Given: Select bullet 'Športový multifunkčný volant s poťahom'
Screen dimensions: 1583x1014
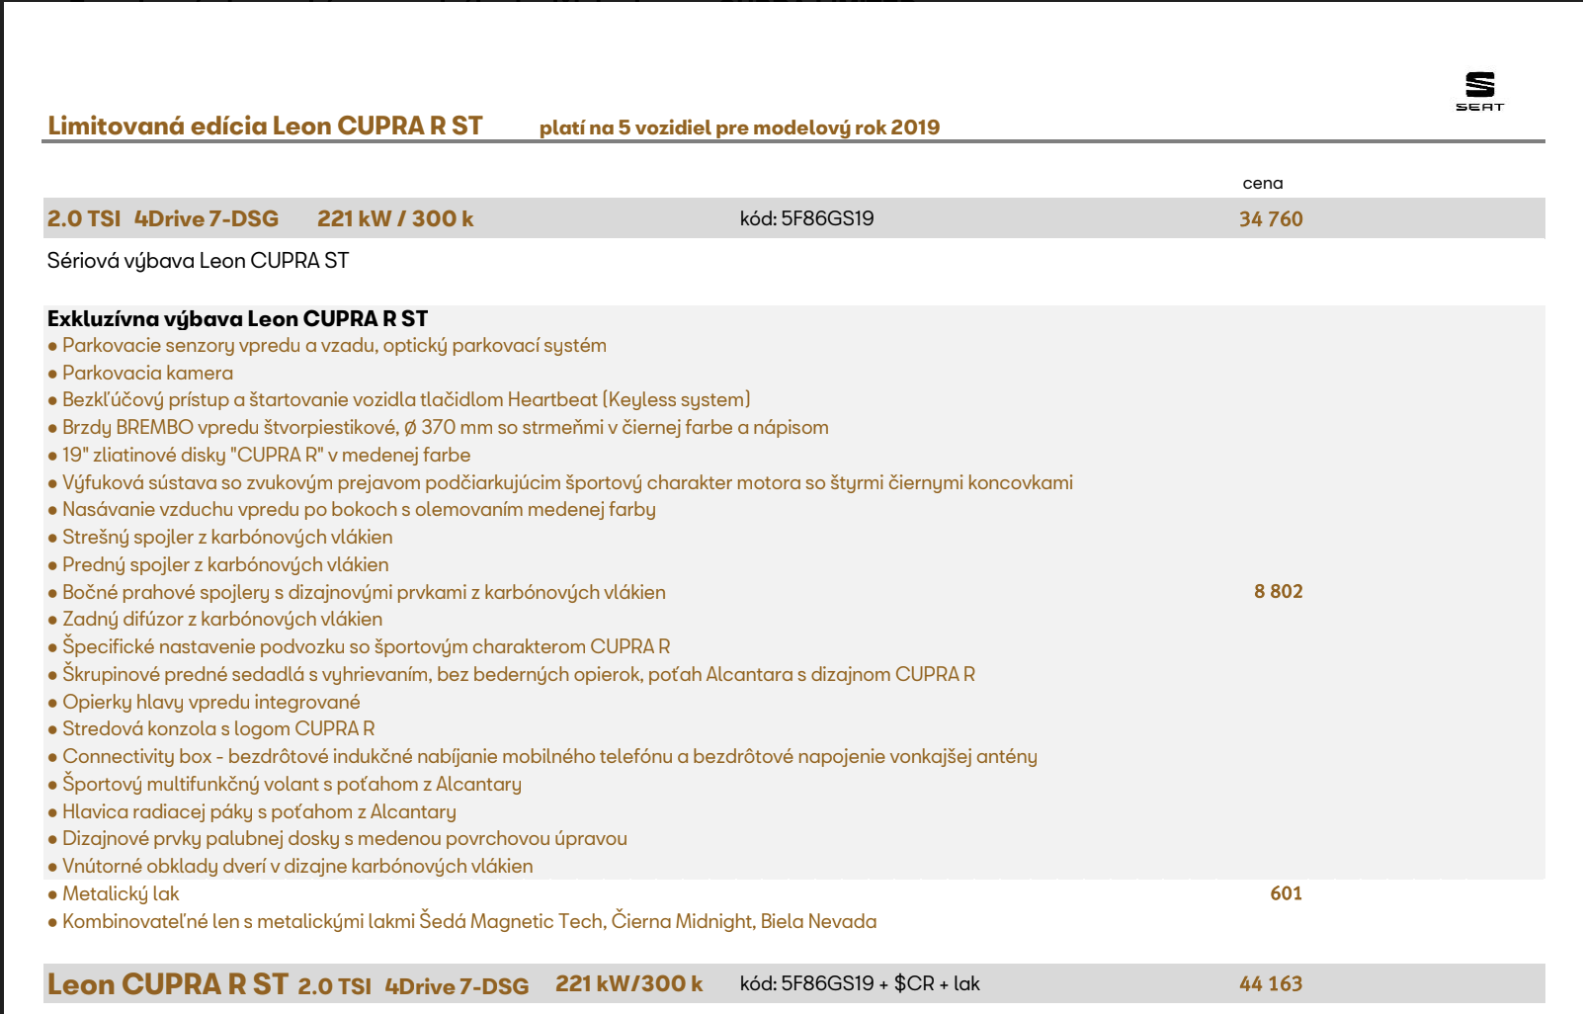Looking at the screenshot, I should (285, 785).
